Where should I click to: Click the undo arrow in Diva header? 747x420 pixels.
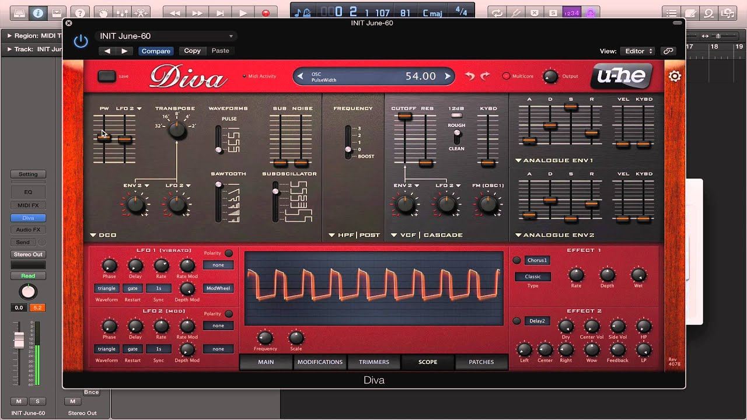click(x=470, y=76)
